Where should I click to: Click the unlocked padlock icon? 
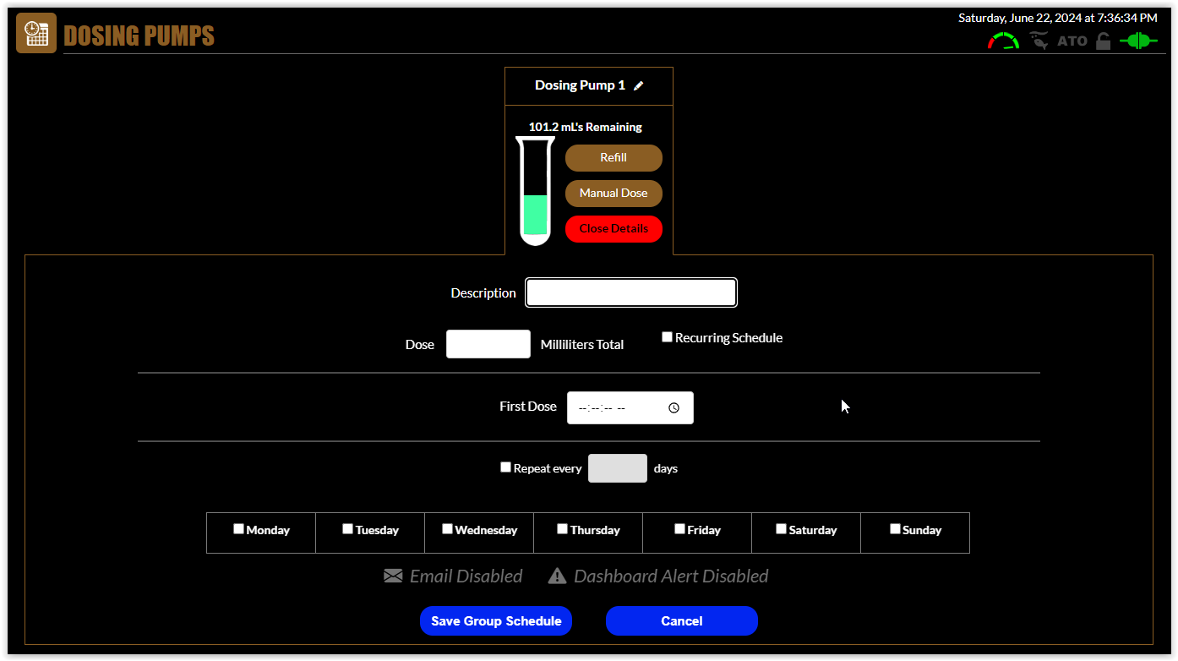click(x=1103, y=41)
